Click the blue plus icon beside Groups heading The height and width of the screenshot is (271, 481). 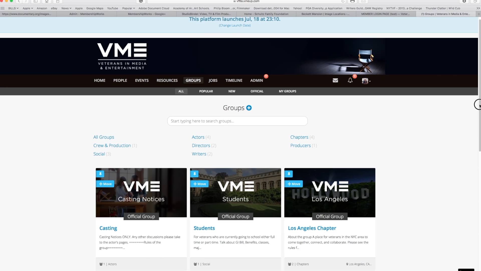tap(249, 108)
